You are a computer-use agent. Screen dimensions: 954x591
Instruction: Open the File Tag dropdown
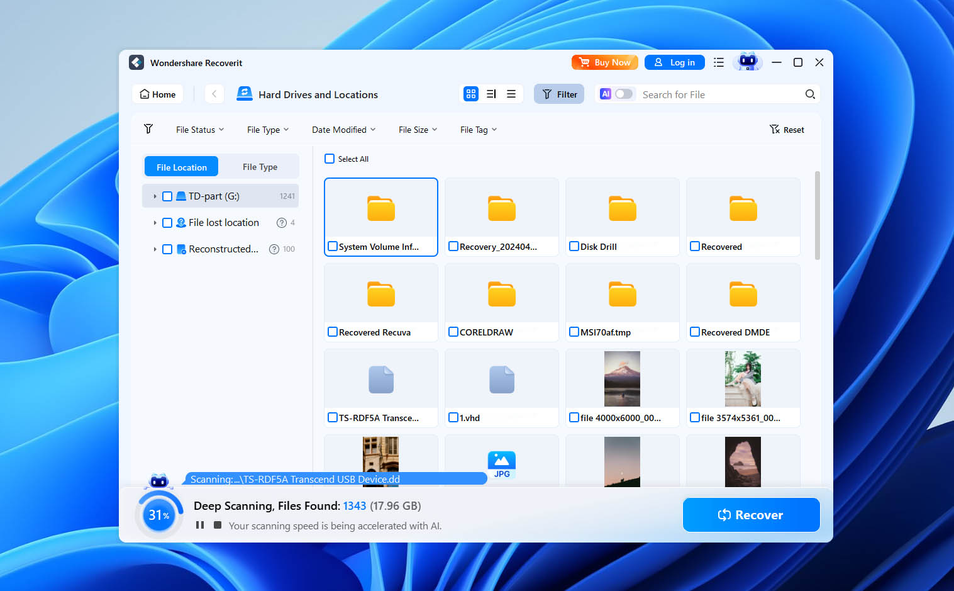479,130
